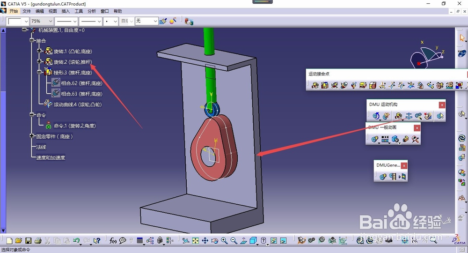Click the Zoom Out magnifier icon
Screen dimensions: 468x253
(x=234, y=241)
